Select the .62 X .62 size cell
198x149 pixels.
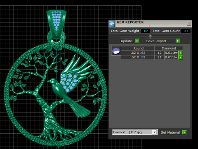tap(138, 53)
